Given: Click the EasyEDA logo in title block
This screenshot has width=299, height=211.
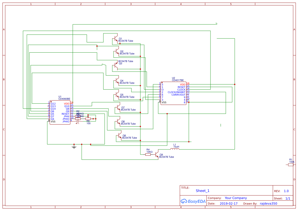Looking at the screenshot, I should (193, 201).
